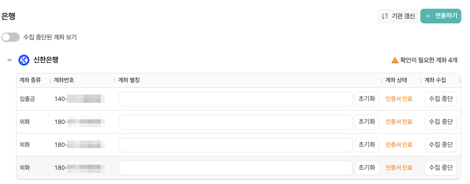The width and height of the screenshot is (470, 184).
Task: Click the 계좌 별칭 column header
Action: [x=129, y=80]
